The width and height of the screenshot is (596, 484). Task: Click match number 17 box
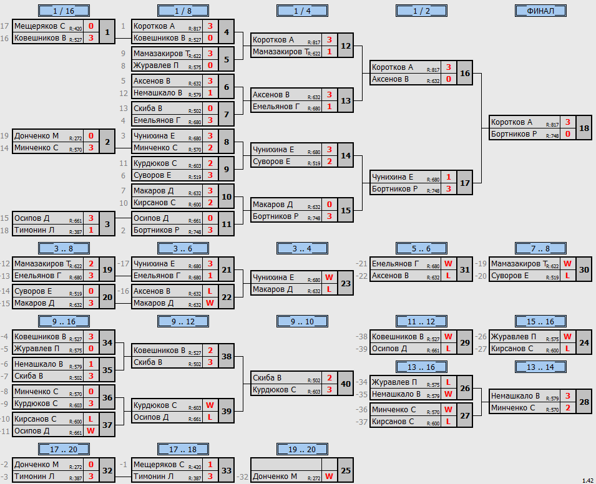point(465,183)
